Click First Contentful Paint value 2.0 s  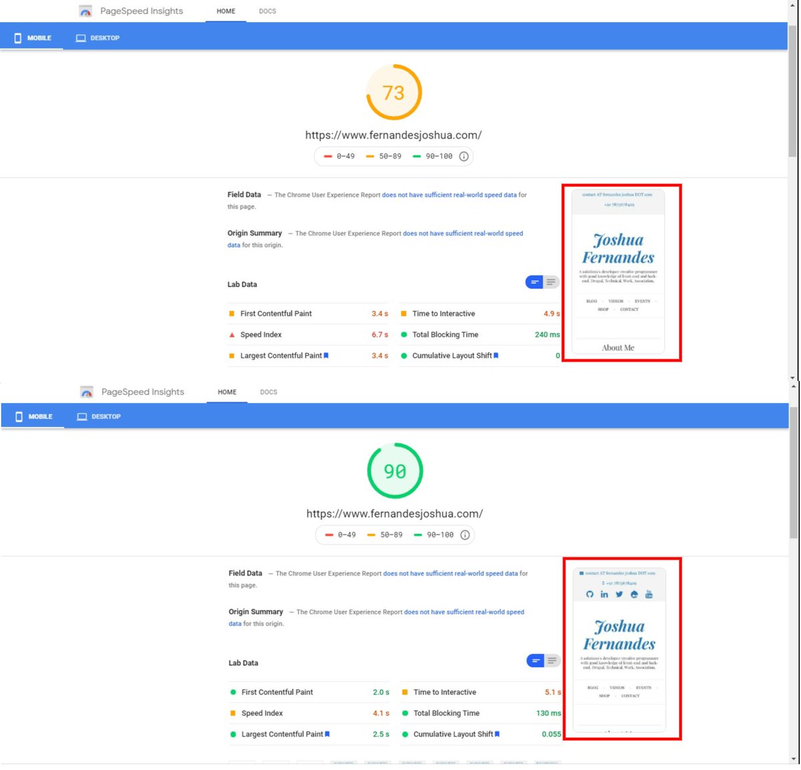click(x=381, y=692)
